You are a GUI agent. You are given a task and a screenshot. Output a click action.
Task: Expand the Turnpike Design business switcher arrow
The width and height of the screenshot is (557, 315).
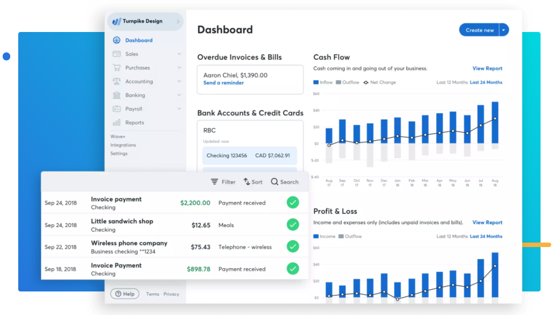[178, 21]
